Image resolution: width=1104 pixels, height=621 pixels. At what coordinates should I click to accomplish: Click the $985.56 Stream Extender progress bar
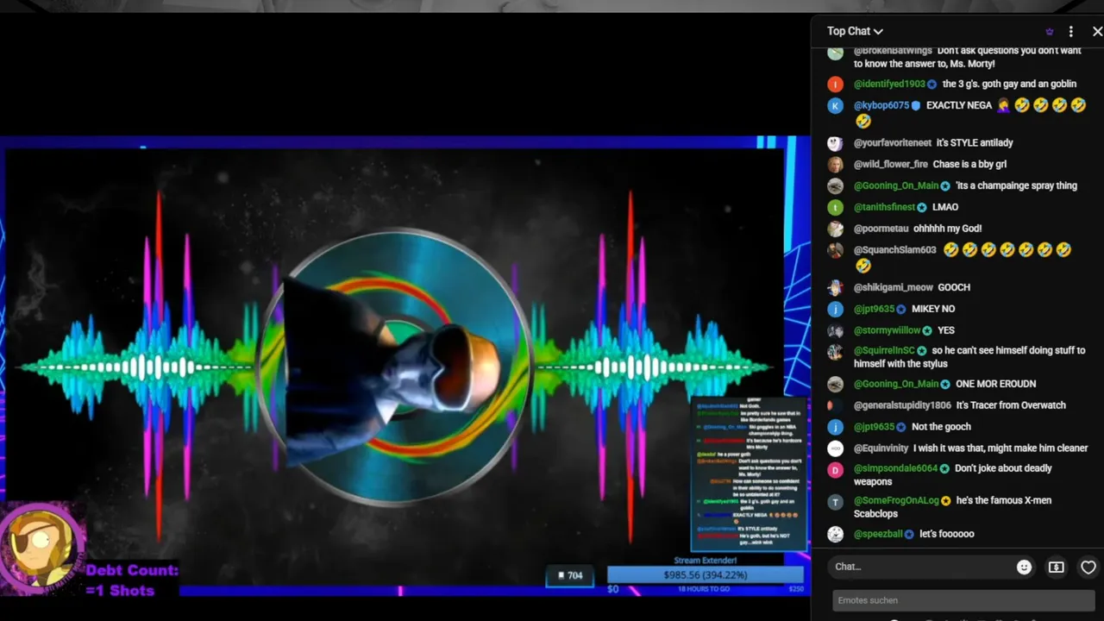click(705, 575)
